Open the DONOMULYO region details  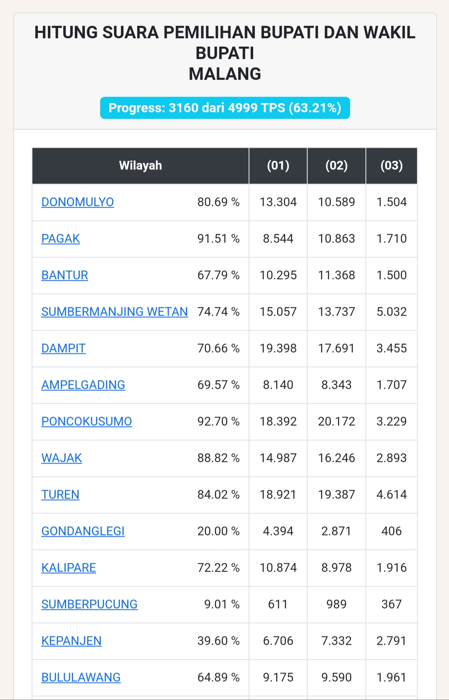tap(77, 202)
